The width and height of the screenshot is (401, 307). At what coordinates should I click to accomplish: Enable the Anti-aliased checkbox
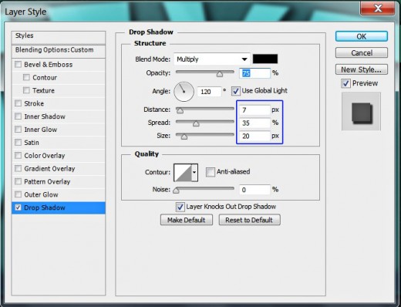click(x=211, y=172)
